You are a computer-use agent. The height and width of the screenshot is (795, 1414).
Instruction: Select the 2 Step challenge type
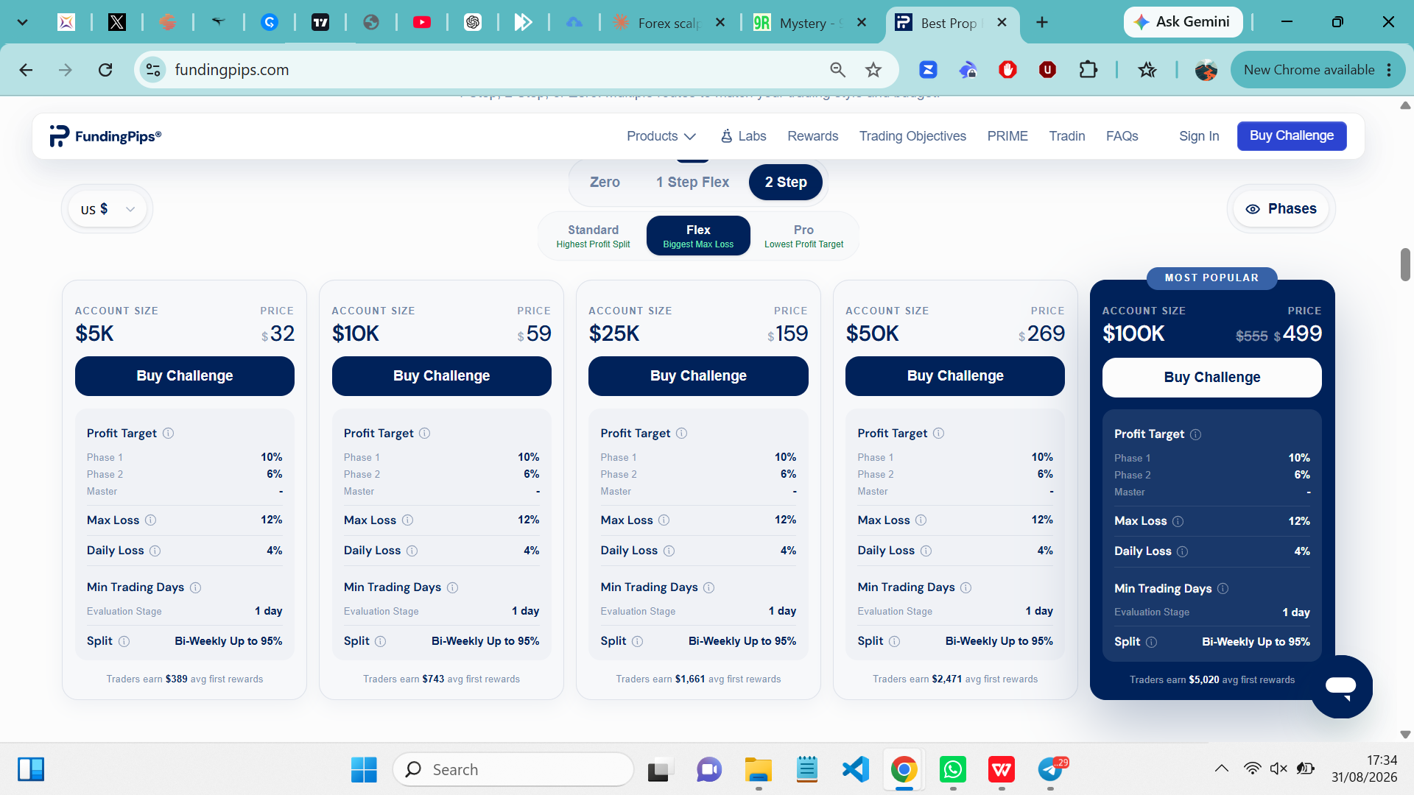coord(786,182)
